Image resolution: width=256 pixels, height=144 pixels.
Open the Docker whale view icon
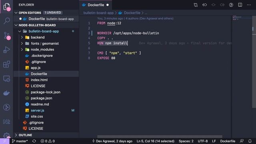point(6,93)
